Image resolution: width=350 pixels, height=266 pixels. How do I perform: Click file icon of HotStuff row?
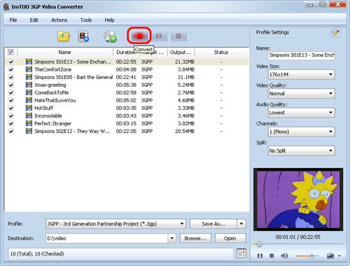click(x=29, y=108)
